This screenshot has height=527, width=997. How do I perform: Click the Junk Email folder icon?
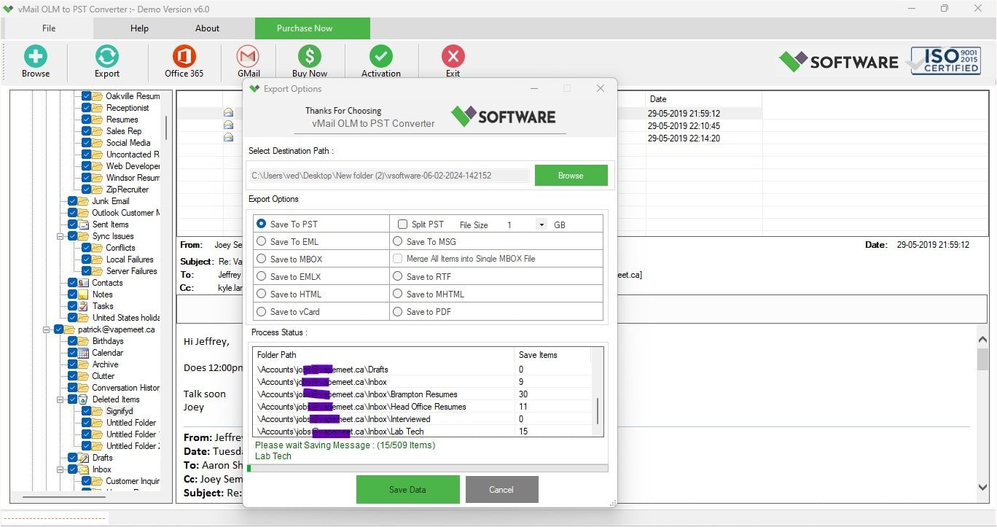(x=84, y=201)
